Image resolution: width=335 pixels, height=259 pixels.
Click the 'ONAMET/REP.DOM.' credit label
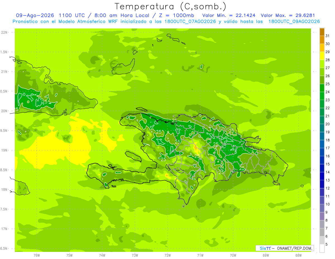coord(295,248)
